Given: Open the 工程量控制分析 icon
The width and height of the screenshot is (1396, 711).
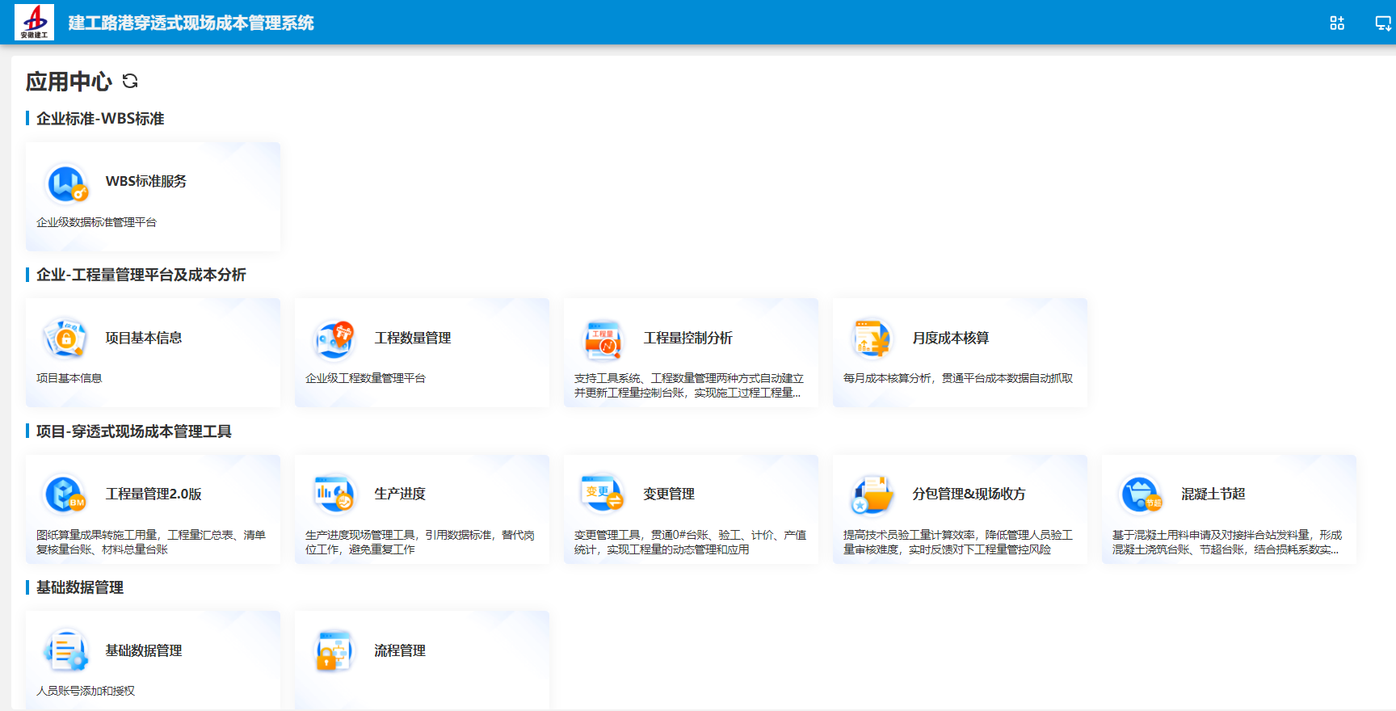Looking at the screenshot, I should tap(603, 339).
